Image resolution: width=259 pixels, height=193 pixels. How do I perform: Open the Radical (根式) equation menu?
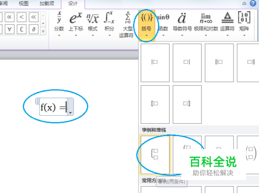[x=93, y=24]
